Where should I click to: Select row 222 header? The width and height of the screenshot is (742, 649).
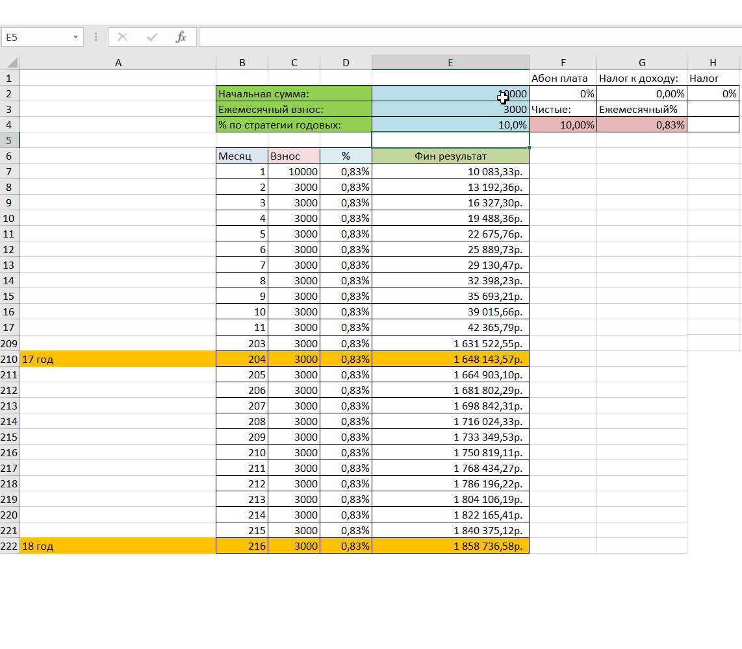10,546
